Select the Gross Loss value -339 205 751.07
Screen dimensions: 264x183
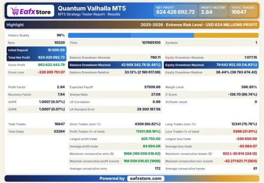[x=51, y=72]
